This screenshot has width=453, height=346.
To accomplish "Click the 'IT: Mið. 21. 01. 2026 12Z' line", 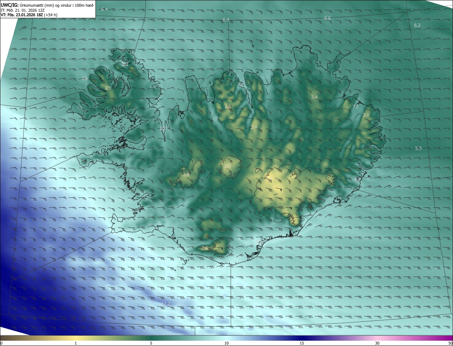I will [x=23, y=10].
